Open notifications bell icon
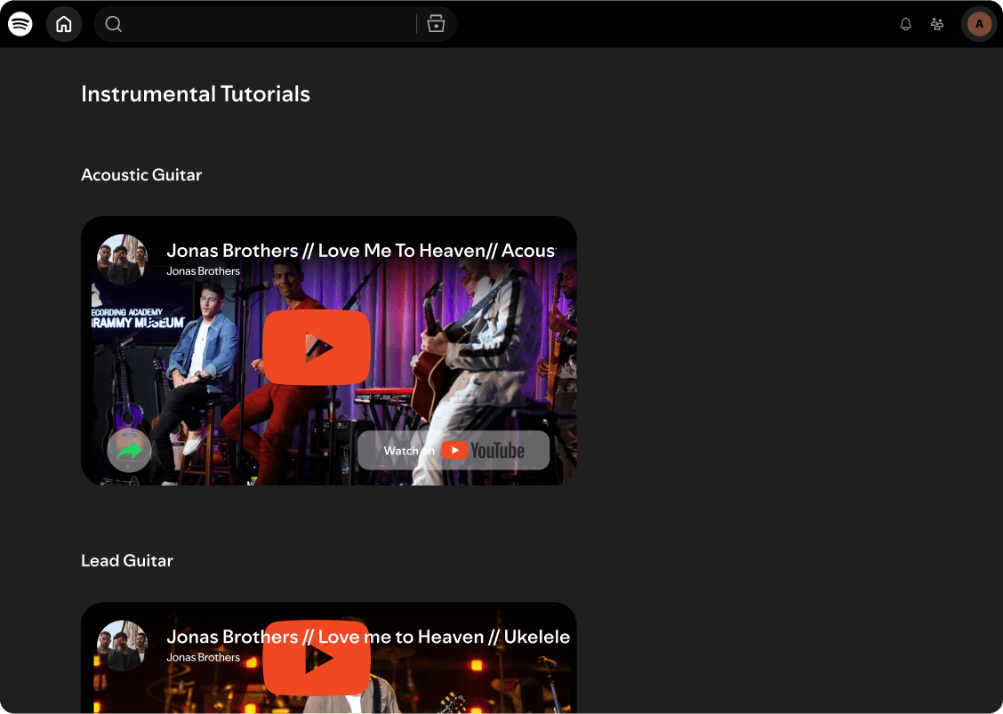The image size is (1003, 714). point(906,24)
